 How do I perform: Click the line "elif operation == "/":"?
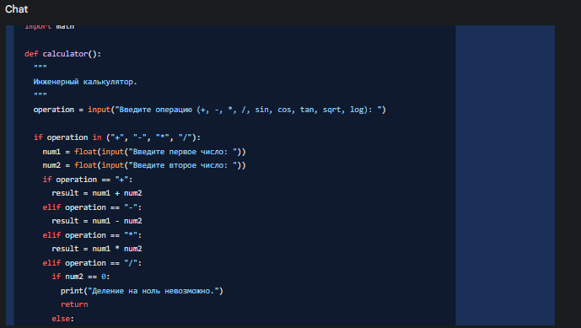coord(92,263)
